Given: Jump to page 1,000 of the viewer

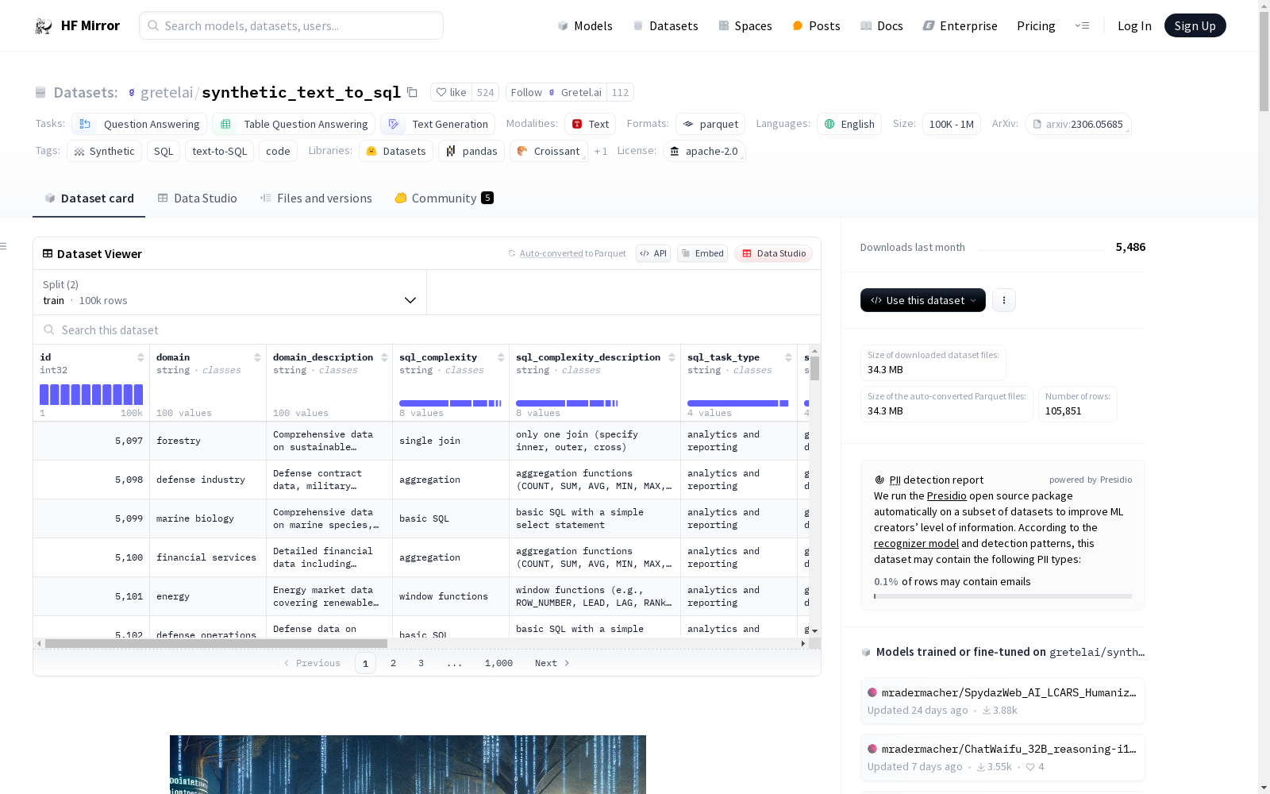Looking at the screenshot, I should (x=498, y=663).
